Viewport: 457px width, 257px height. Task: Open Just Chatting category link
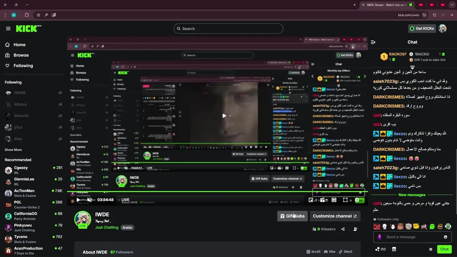[x=106, y=227]
